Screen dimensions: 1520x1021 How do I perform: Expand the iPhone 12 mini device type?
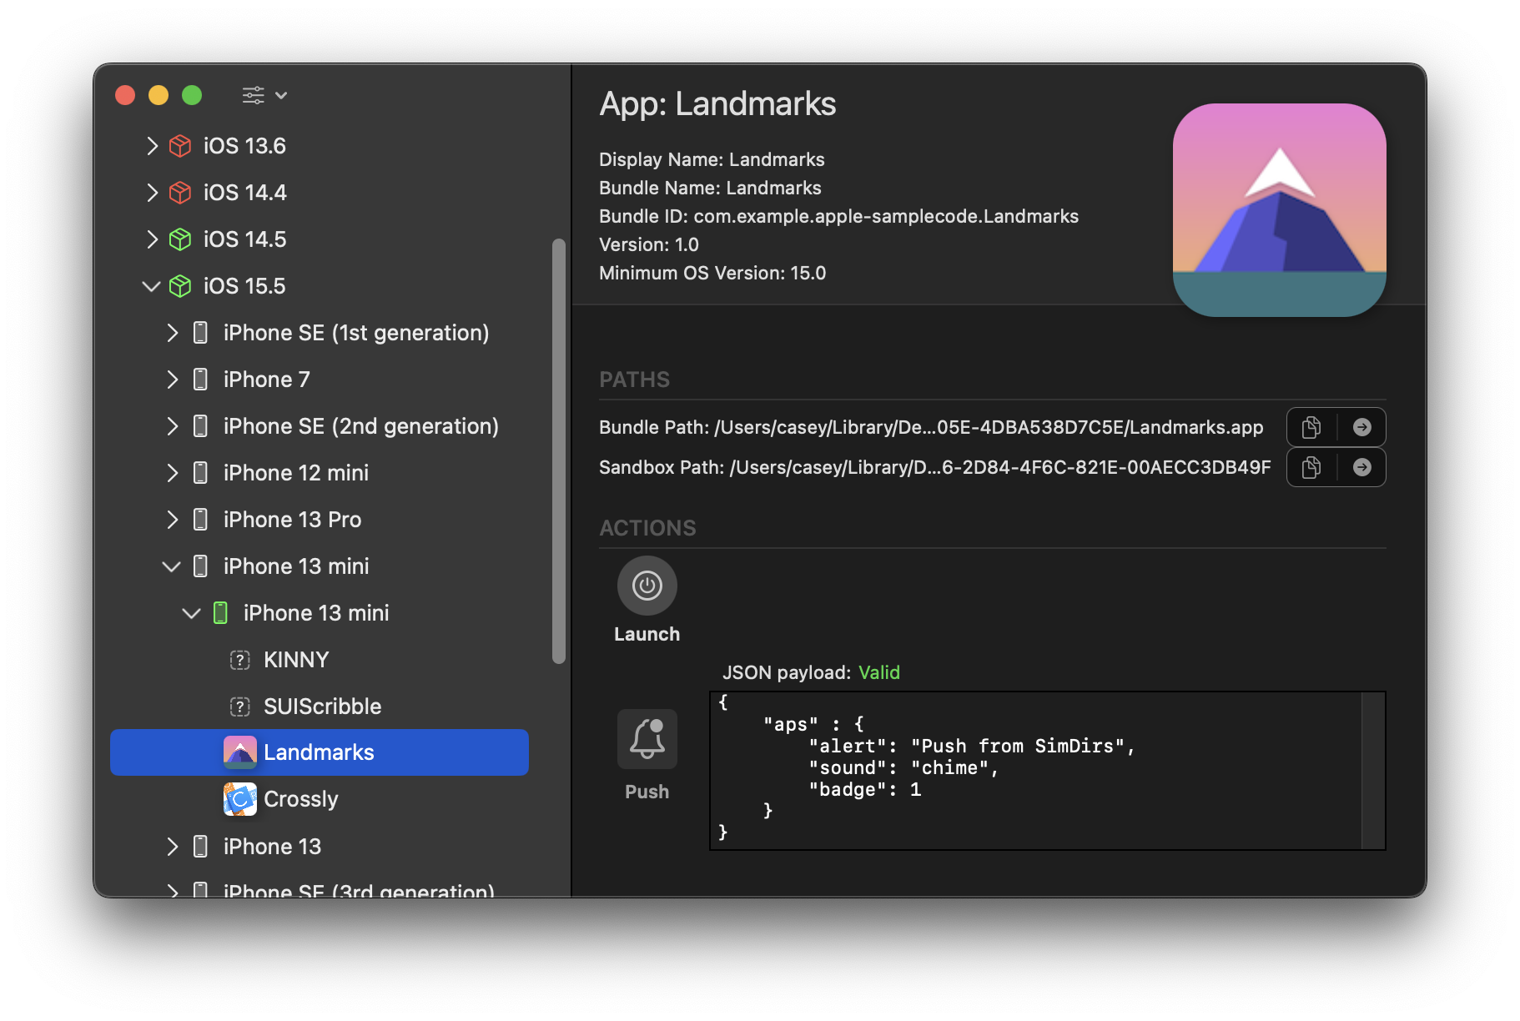point(172,473)
